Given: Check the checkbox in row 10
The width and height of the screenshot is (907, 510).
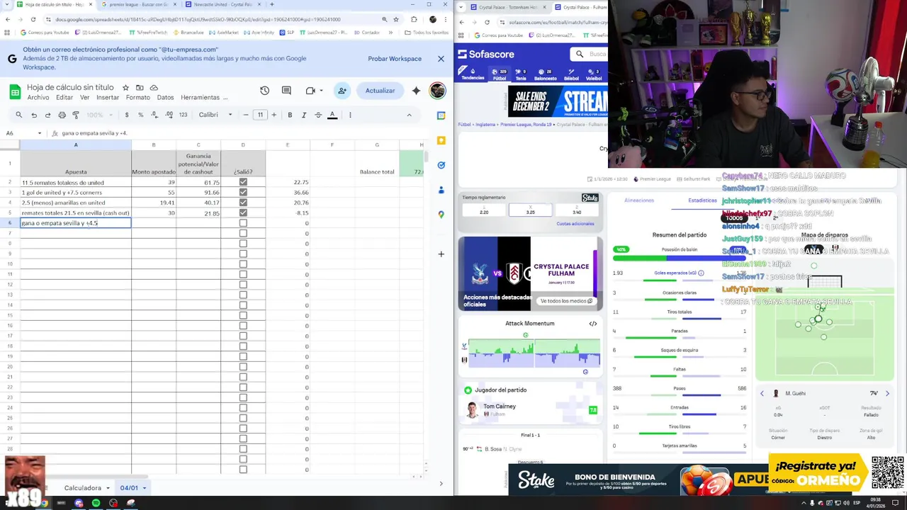Looking at the screenshot, I should coord(243,264).
